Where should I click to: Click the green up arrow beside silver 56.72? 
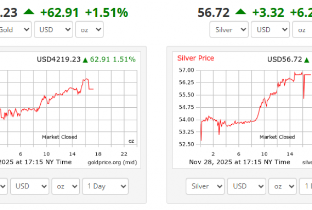tap(240, 12)
